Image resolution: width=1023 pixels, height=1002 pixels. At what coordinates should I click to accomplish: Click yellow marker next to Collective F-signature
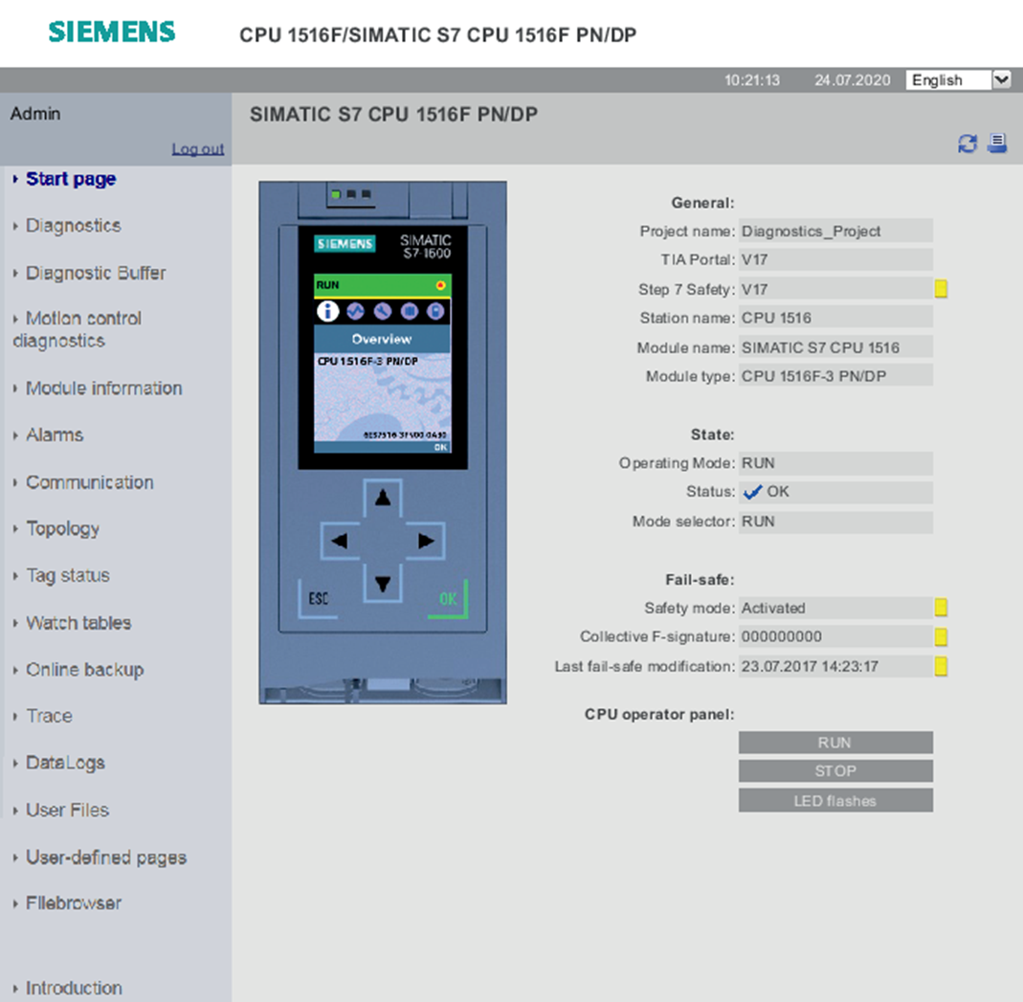pos(941,636)
